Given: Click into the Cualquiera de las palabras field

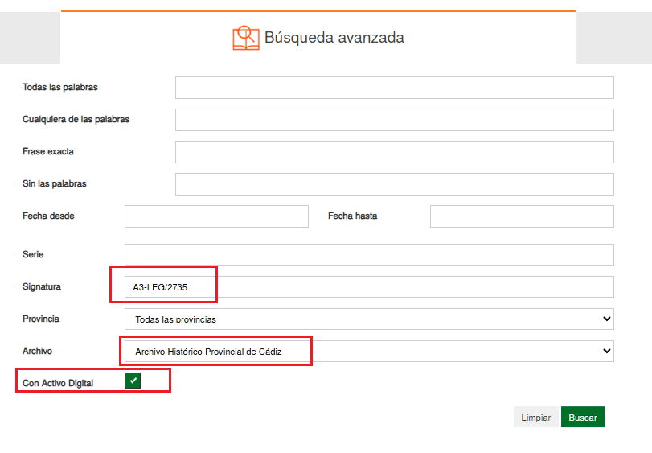Looking at the screenshot, I should [394, 120].
